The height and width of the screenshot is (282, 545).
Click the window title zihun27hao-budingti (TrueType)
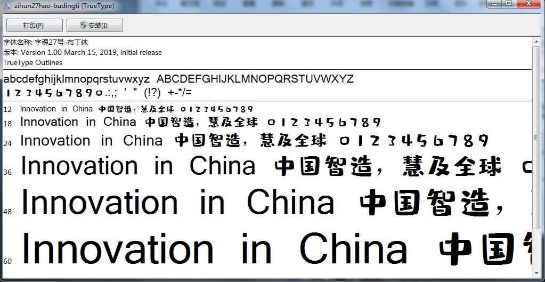click(x=64, y=6)
